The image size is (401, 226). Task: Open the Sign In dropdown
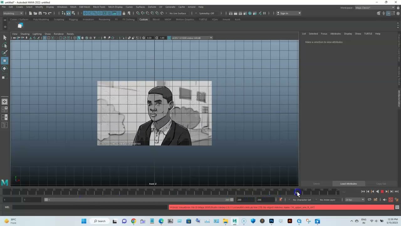pyautogui.click(x=289, y=13)
